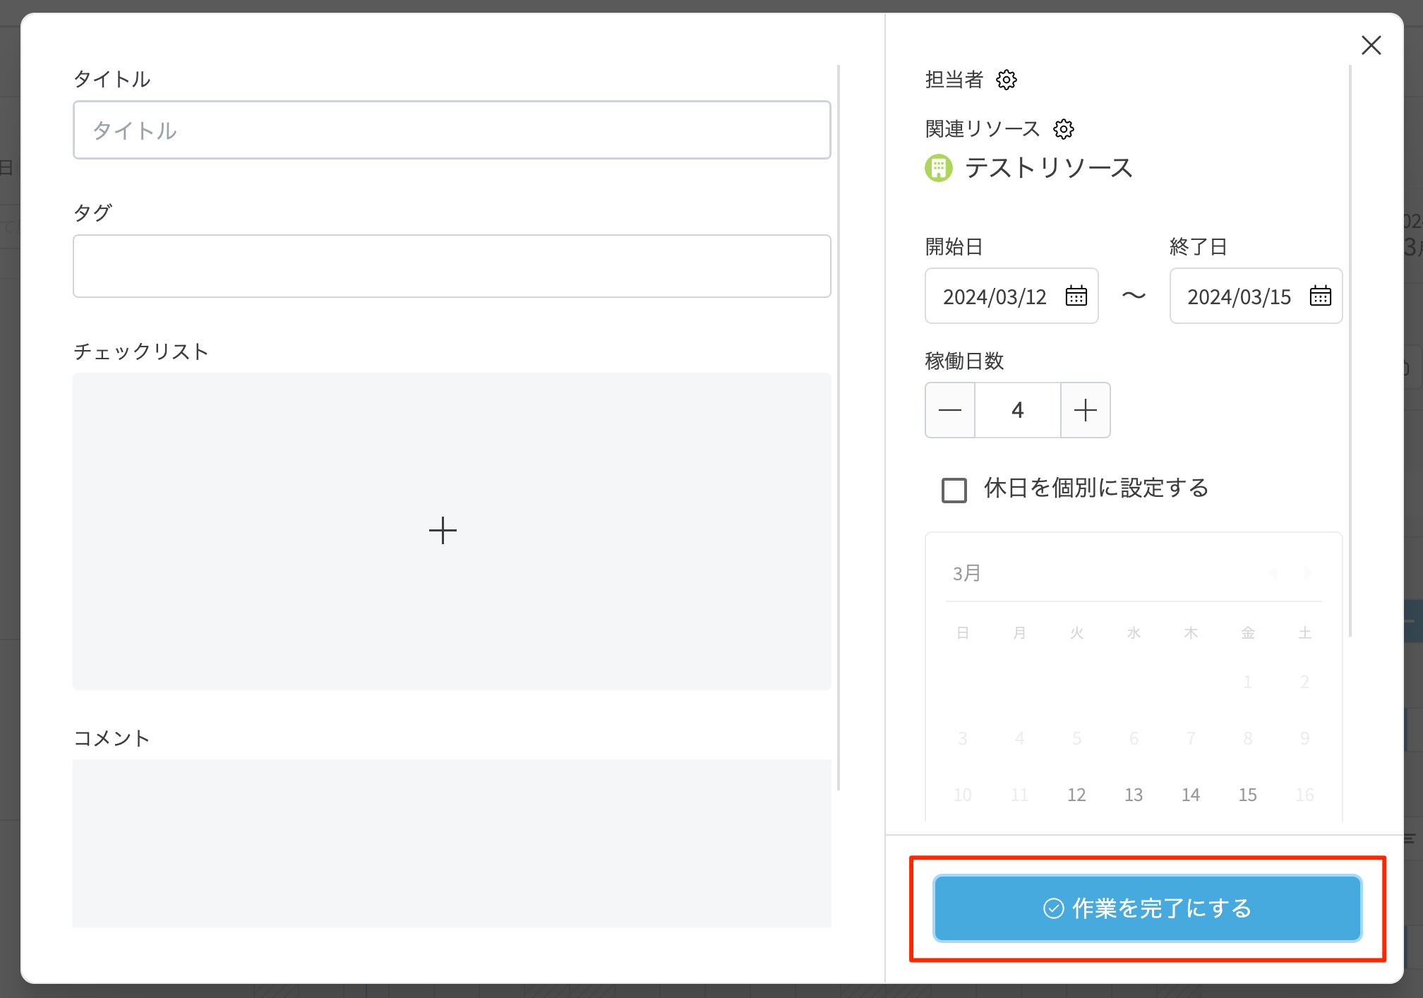Open the 担当者 settings gear icon
The image size is (1423, 998).
pyautogui.click(x=1007, y=80)
